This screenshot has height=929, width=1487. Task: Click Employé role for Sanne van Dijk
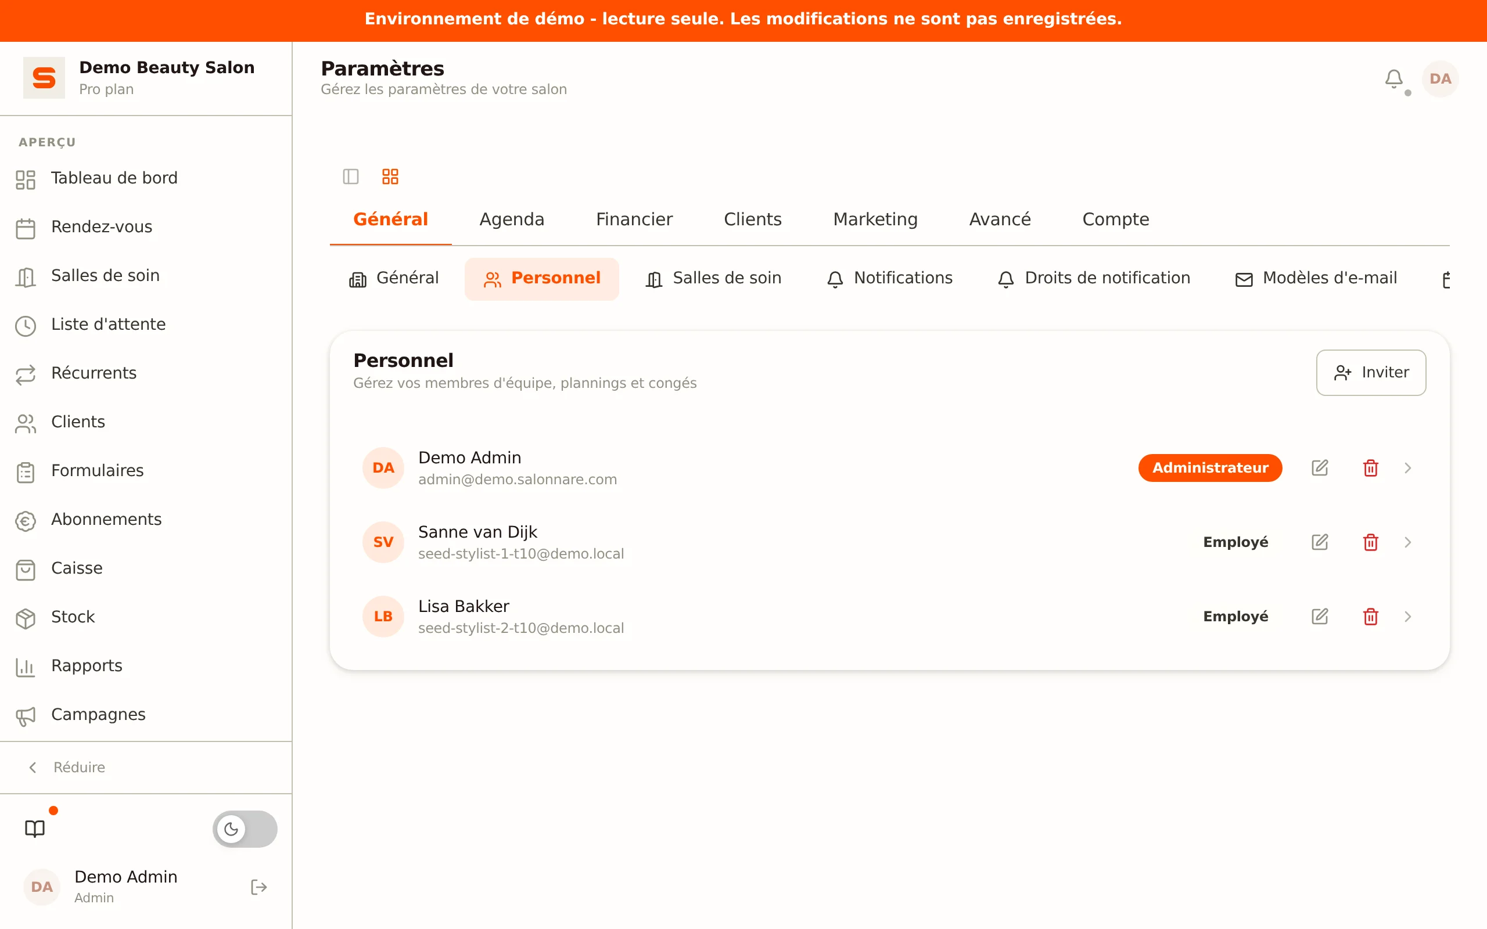[x=1235, y=542]
